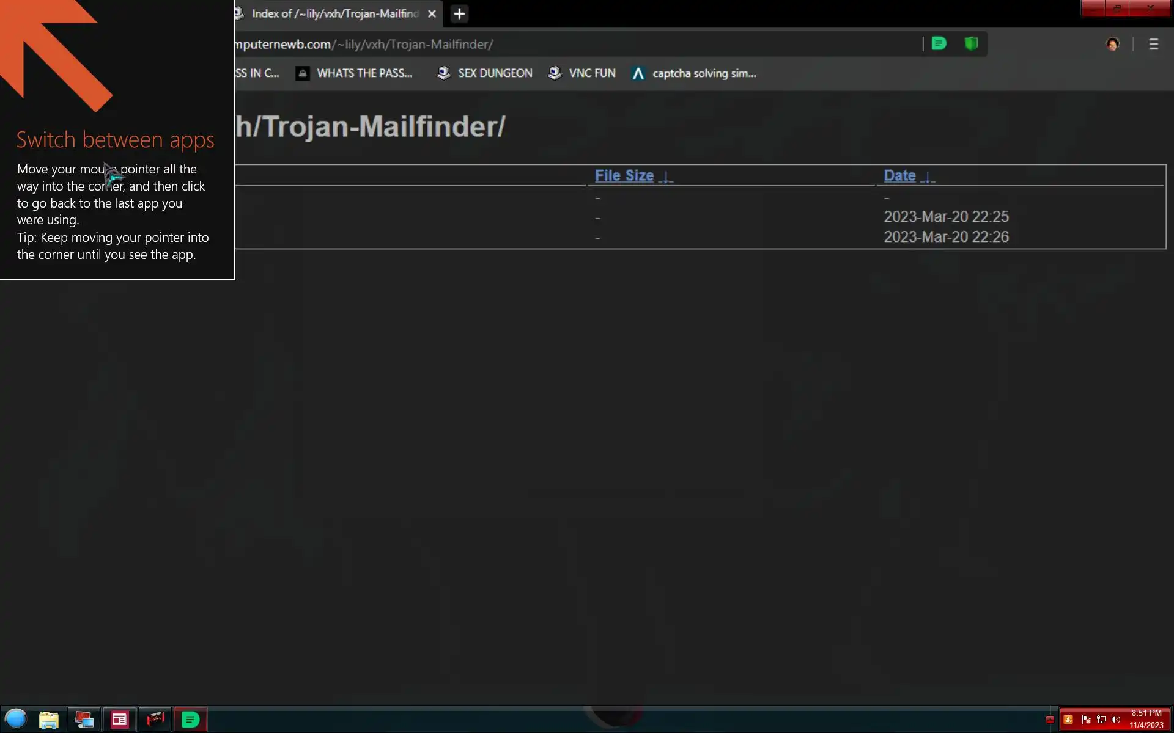Open the Start orb

point(16,719)
